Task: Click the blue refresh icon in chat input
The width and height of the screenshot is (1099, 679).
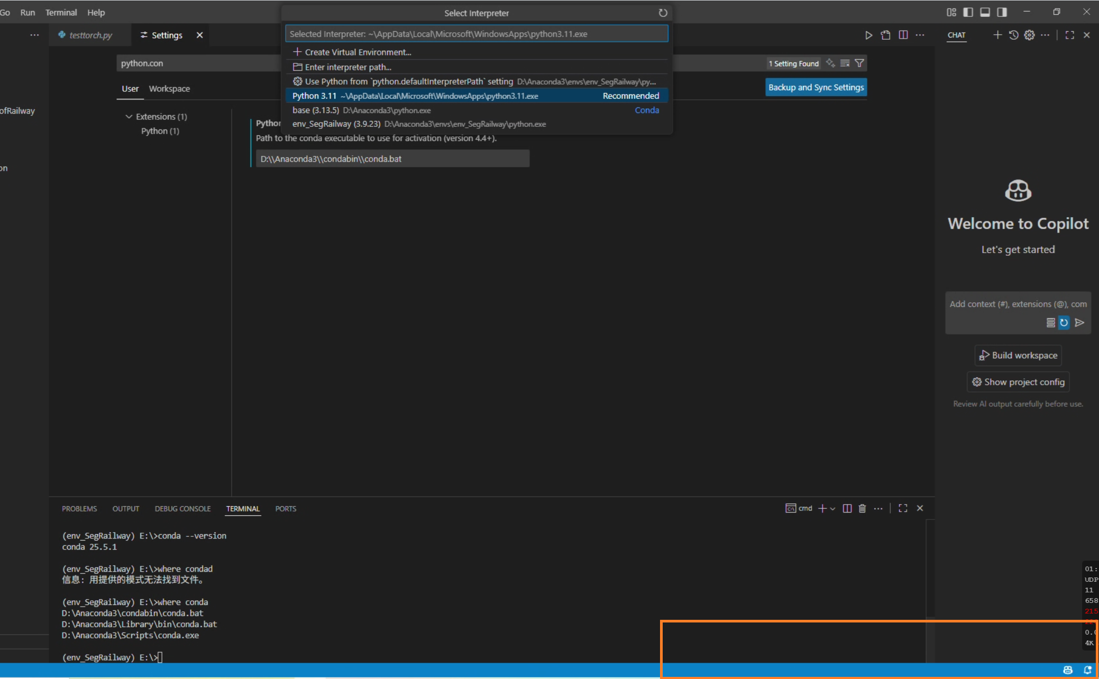Action: point(1064,322)
